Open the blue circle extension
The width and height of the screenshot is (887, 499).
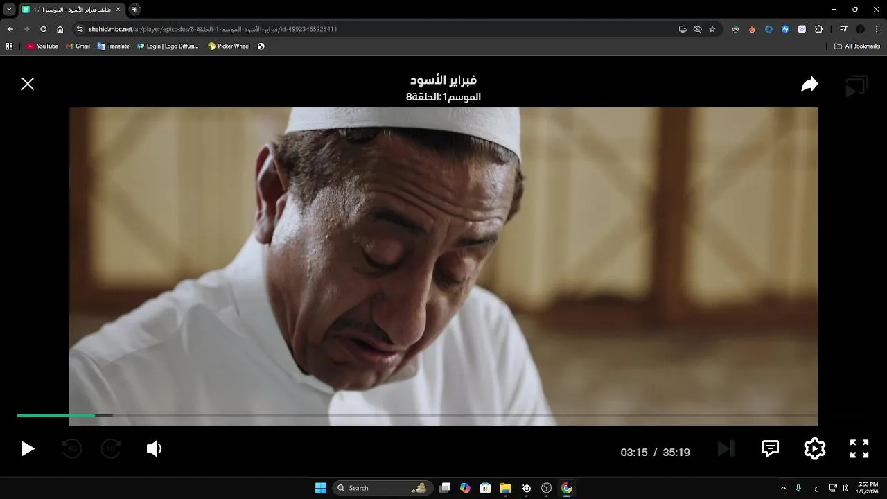click(769, 29)
